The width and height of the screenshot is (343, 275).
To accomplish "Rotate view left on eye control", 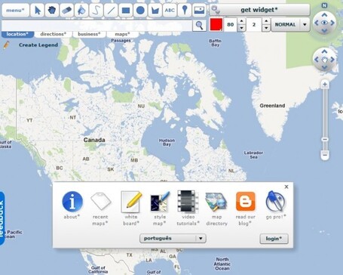I will [317, 23].
